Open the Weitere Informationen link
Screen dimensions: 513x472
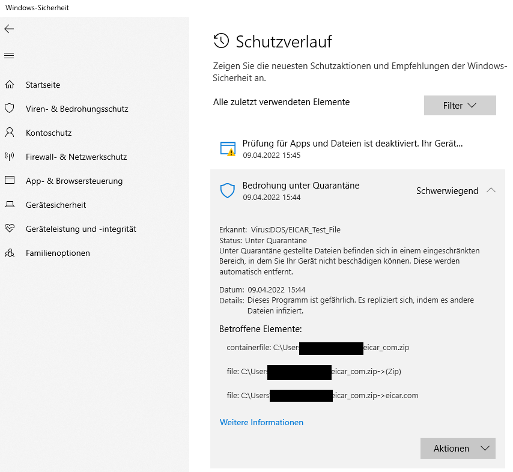coord(261,422)
